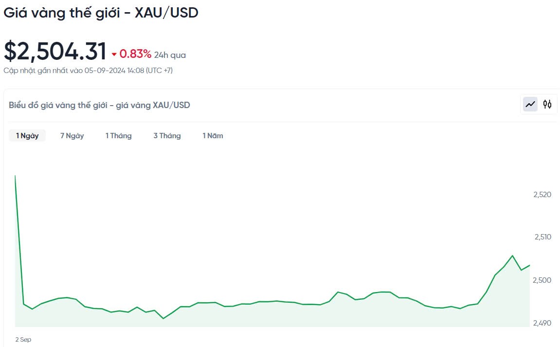Click the 2,490 price axis label

click(542, 323)
